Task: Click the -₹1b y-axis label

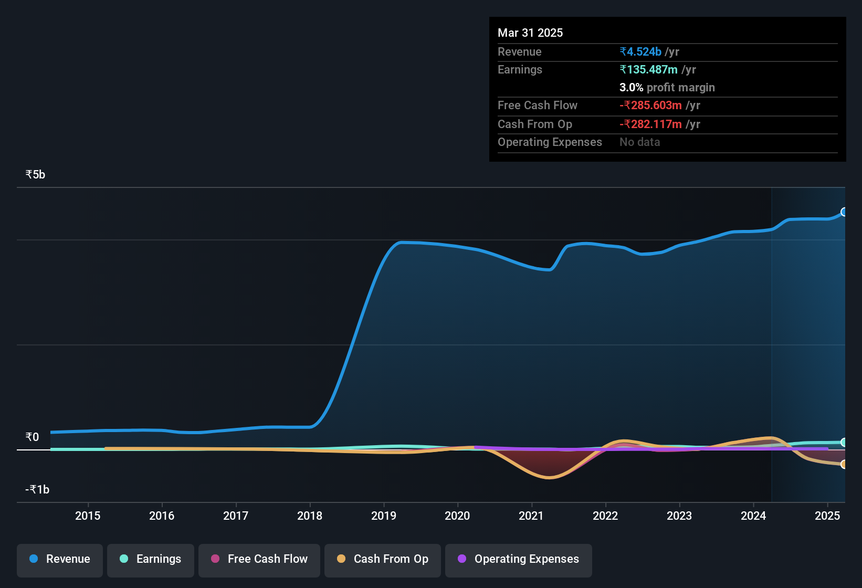Action: point(37,490)
